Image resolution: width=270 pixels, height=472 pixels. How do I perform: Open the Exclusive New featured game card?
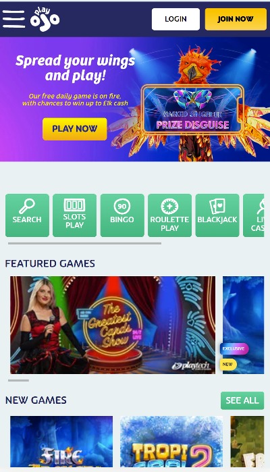click(243, 325)
